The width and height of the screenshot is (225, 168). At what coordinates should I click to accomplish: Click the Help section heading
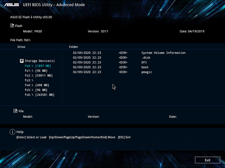tap(20, 132)
